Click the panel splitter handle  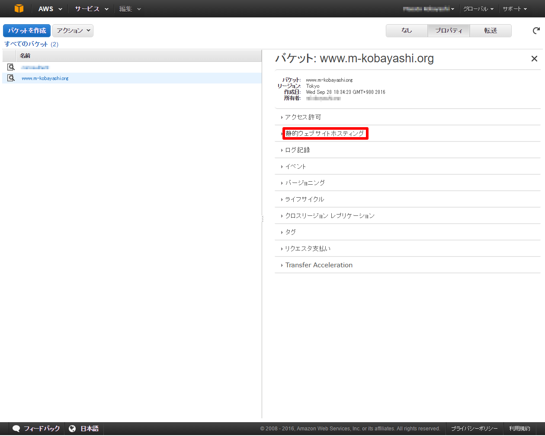(x=262, y=219)
